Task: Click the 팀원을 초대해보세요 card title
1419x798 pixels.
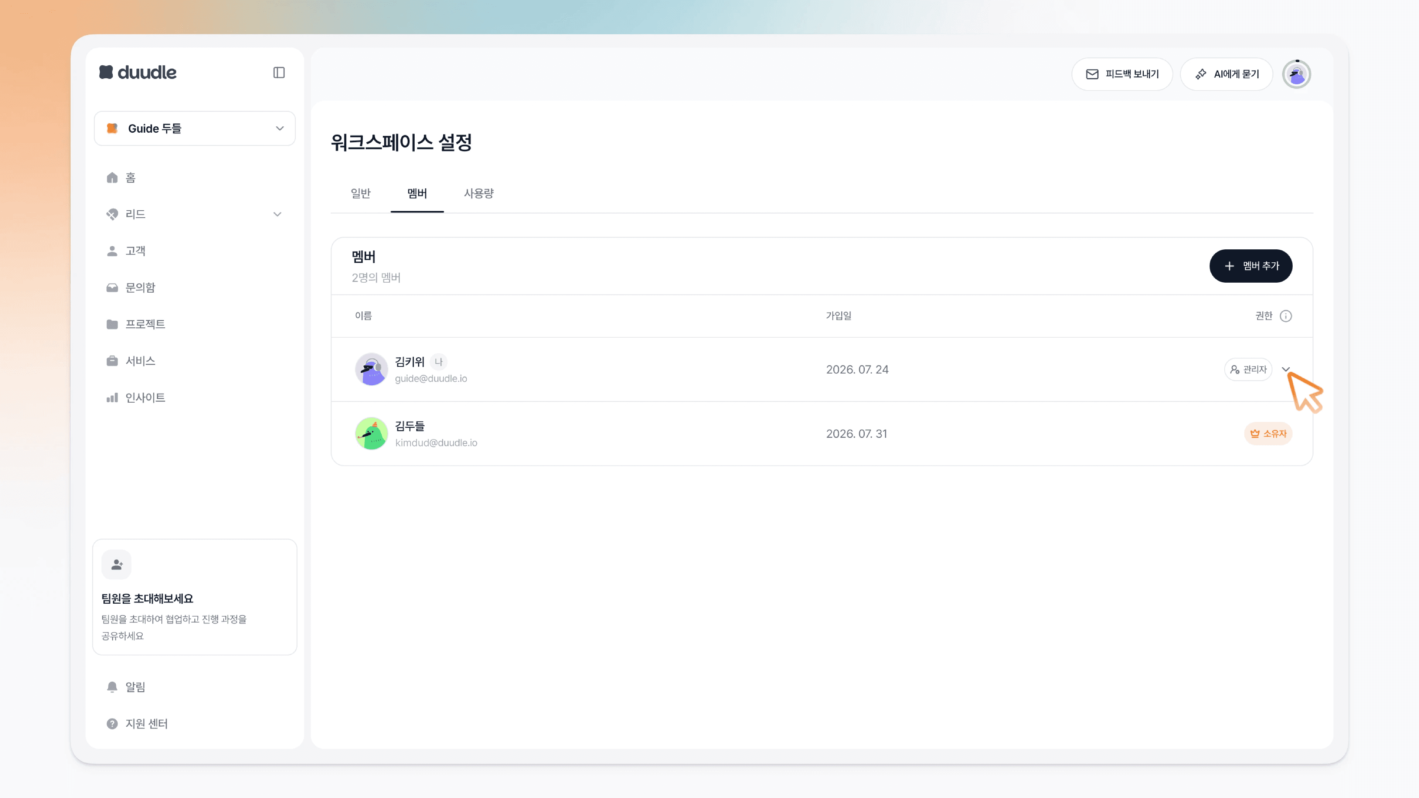Action: coord(147,598)
